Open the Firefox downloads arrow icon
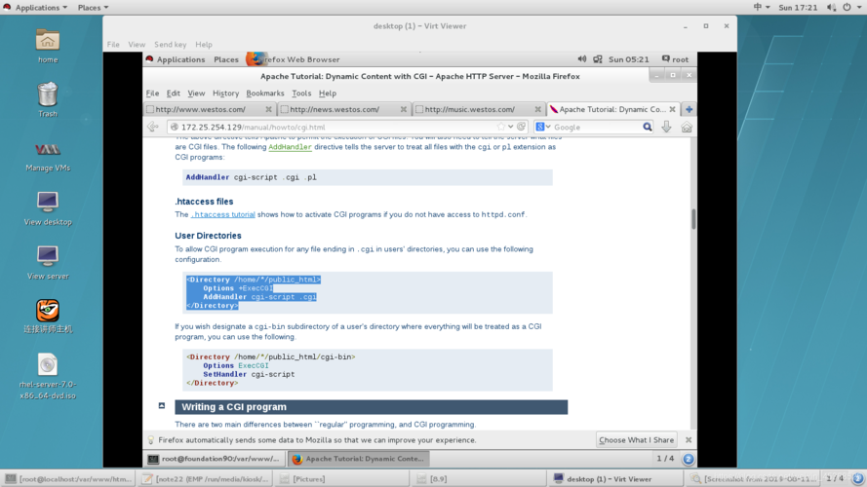The image size is (867, 487). [667, 127]
